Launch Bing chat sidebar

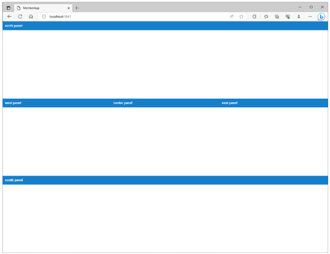click(x=321, y=17)
